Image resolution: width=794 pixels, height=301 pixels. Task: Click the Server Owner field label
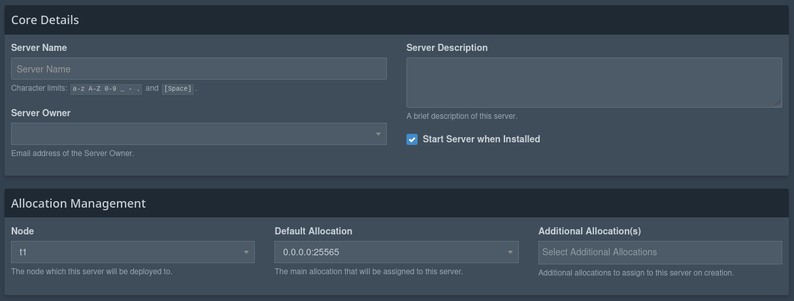click(x=41, y=113)
